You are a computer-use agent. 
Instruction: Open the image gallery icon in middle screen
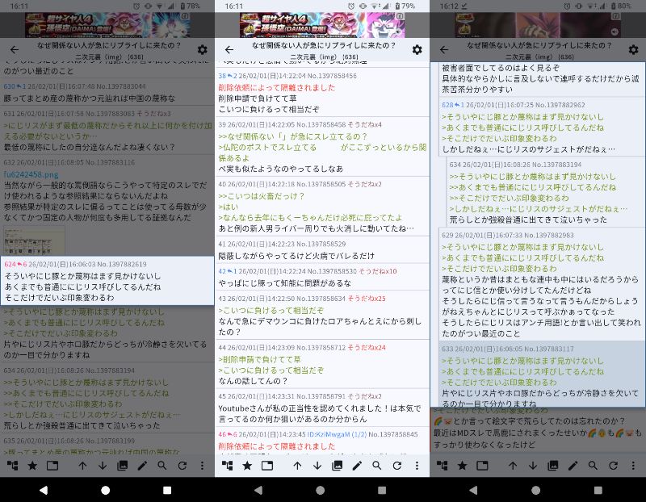pyautogui.click(x=338, y=466)
